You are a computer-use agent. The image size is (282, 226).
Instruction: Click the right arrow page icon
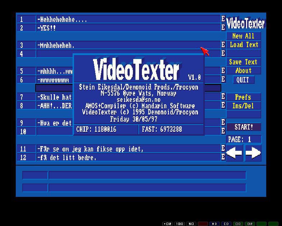click(x=253, y=153)
